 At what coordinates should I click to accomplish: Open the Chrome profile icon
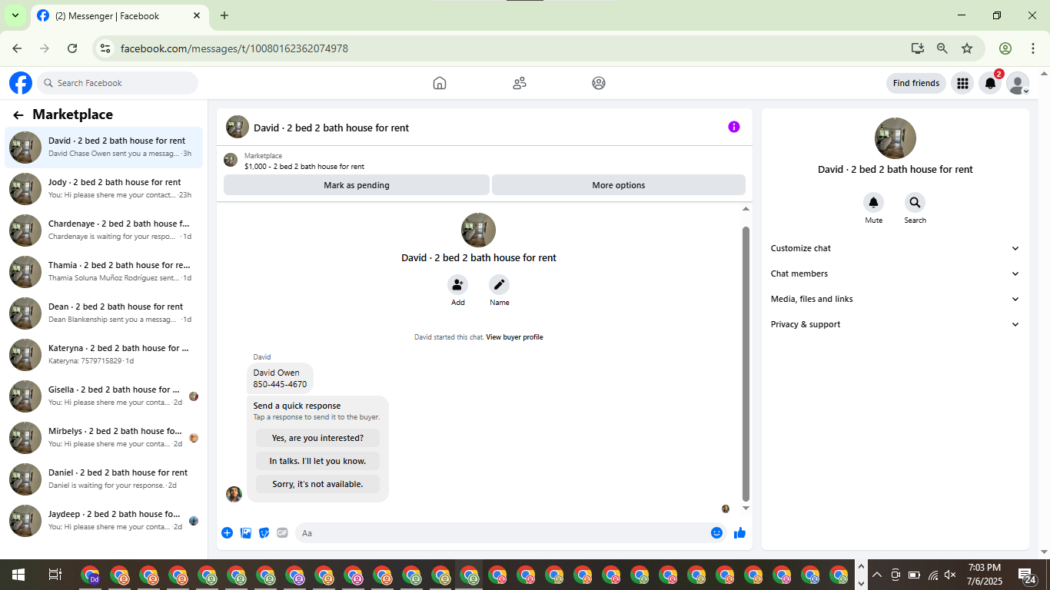pyautogui.click(x=1005, y=48)
